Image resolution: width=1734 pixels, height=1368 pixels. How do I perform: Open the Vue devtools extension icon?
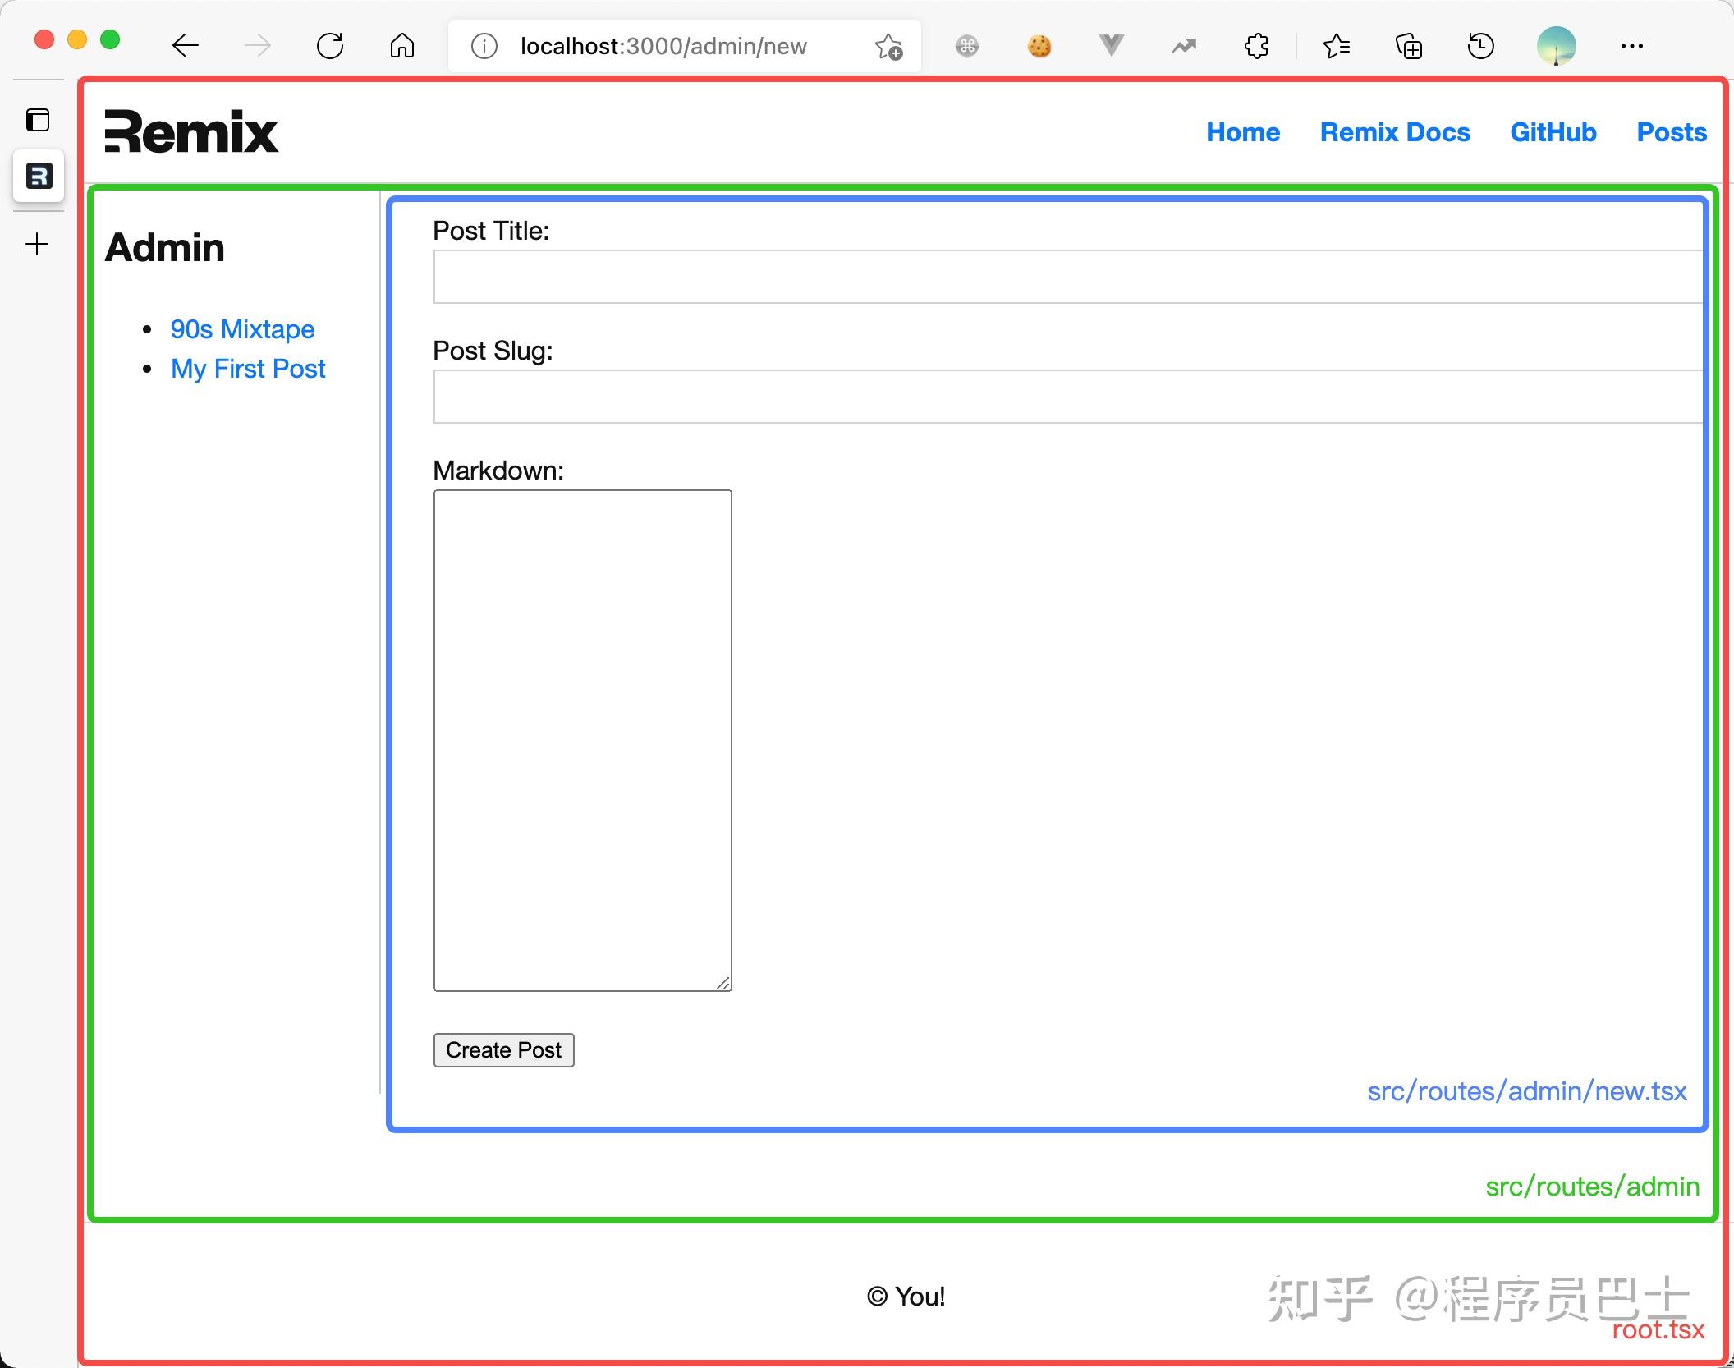click(1111, 46)
